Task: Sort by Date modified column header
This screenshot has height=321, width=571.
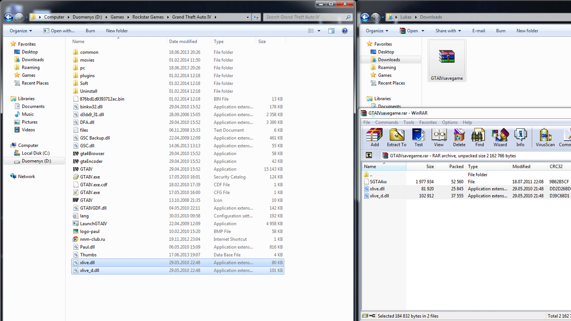Action: pos(189,41)
